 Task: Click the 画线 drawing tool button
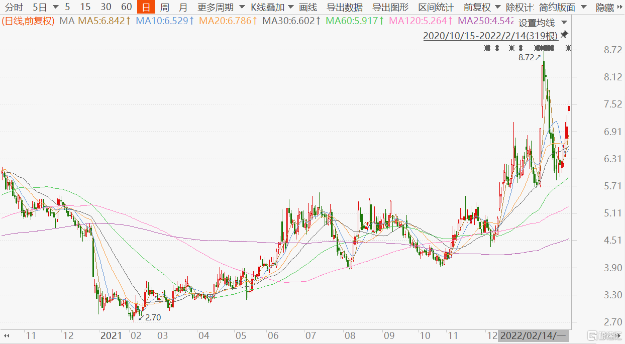click(x=308, y=7)
